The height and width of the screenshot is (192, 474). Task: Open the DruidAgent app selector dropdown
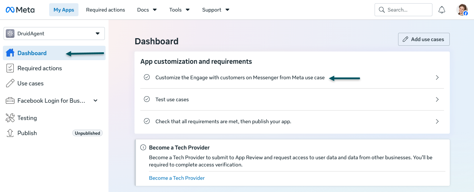point(54,34)
